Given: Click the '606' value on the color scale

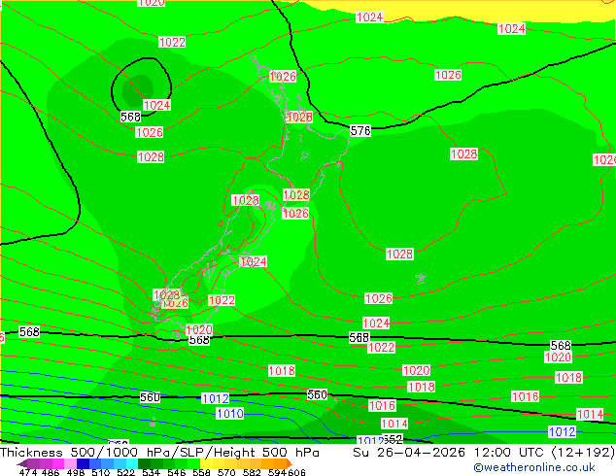Looking at the screenshot, I should point(296,472).
